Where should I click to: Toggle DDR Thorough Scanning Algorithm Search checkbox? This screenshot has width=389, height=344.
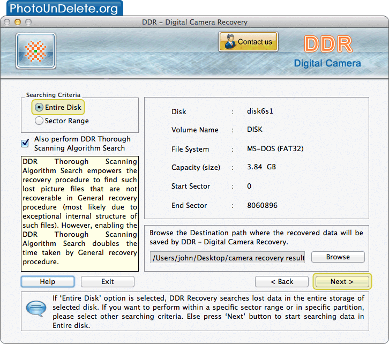25,143
